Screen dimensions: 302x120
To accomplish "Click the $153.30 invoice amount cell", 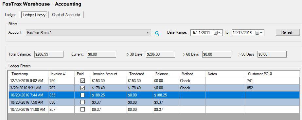I will click(x=109, y=81).
